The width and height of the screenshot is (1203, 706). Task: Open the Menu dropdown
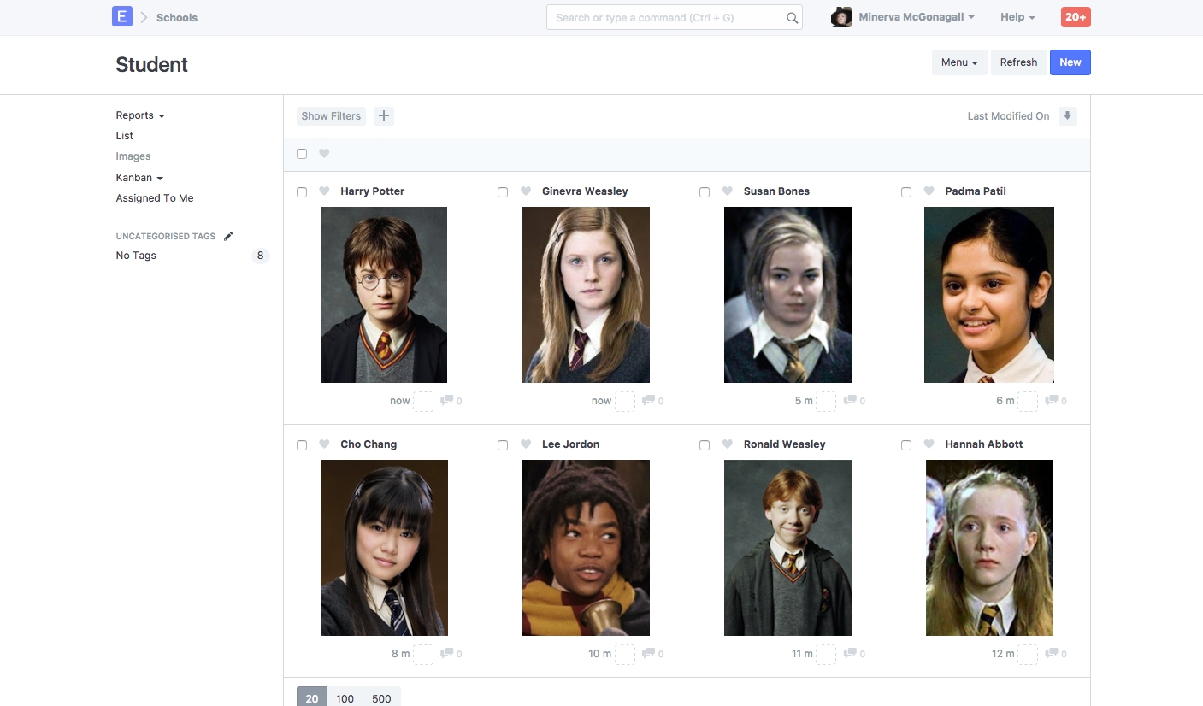pyautogui.click(x=958, y=62)
